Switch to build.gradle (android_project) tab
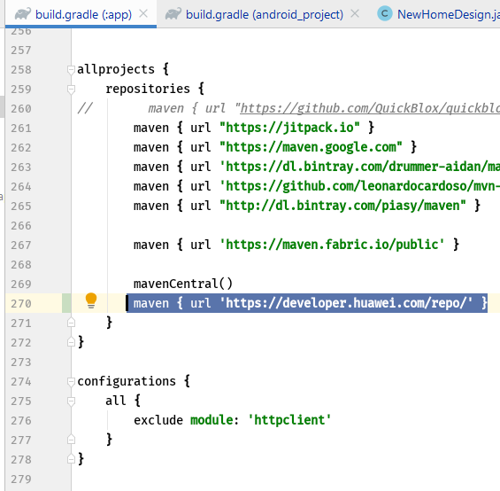Image resolution: width=500 pixels, height=491 pixels. [264, 14]
